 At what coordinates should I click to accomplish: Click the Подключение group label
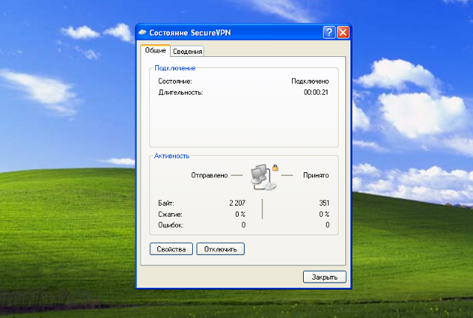coord(175,68)
